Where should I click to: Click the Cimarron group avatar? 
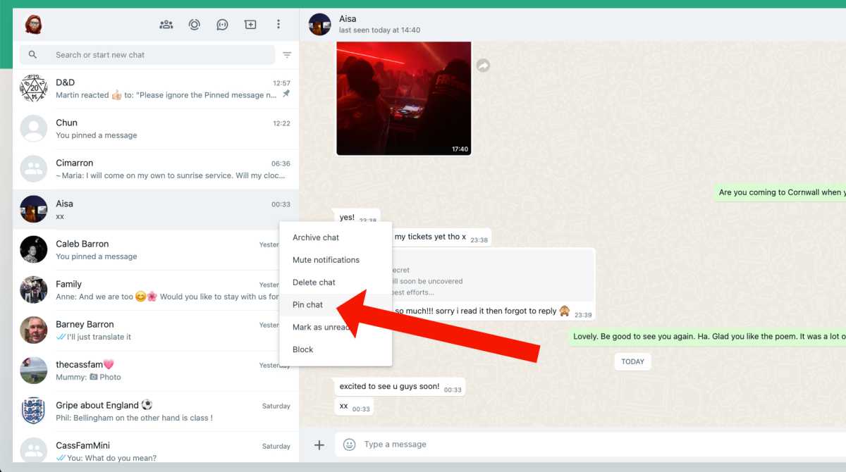[x=34, y=169]
